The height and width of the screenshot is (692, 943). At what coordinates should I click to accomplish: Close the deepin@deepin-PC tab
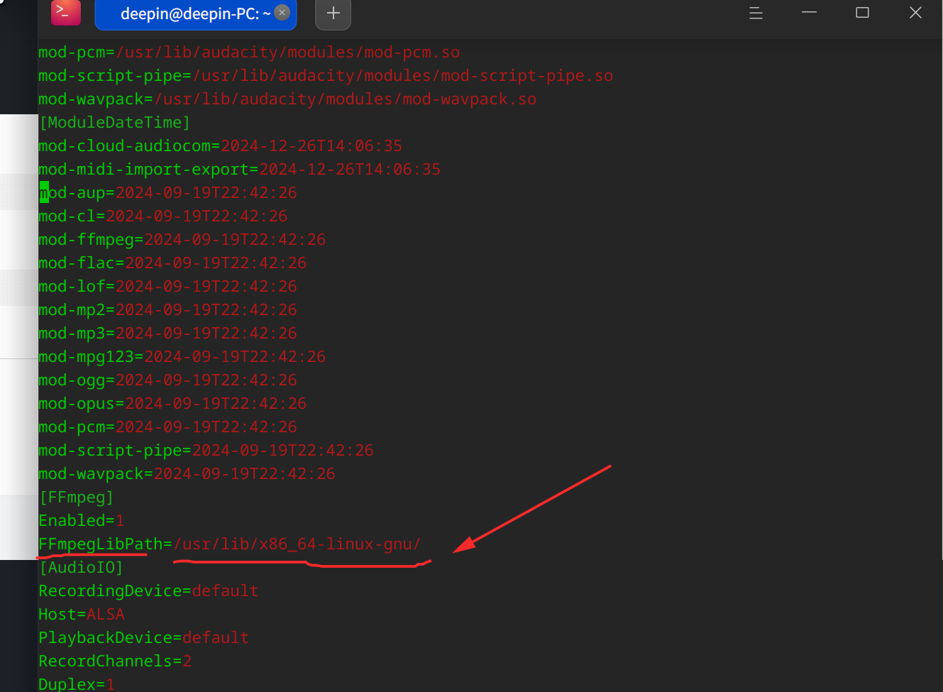tap(282, 12)
